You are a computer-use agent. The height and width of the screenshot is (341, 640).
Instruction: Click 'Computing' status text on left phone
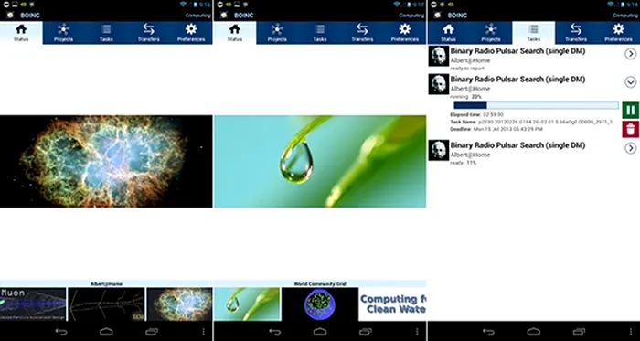tap(198, 16)
